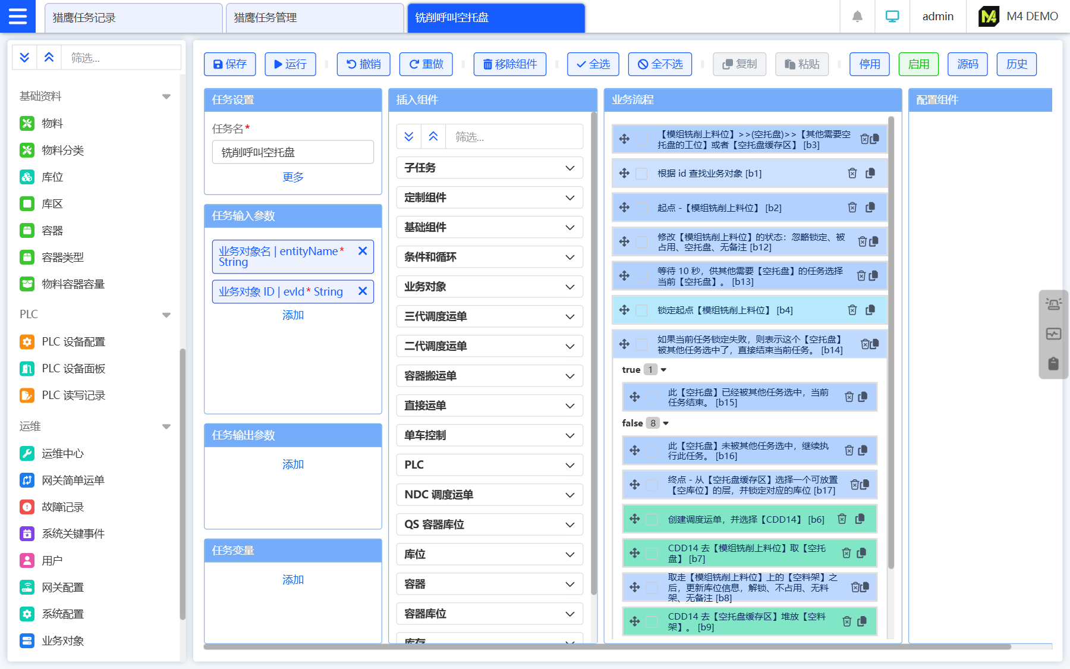Click drag handle of the [b2] step
This screenshot has width=1070, height=669.
tap(624, 208)
